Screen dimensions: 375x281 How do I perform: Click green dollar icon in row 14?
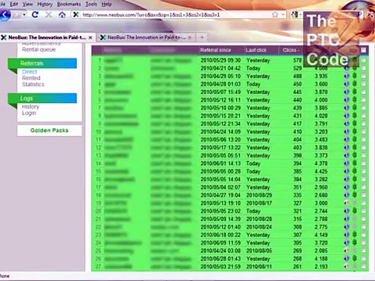click(355, 164)
